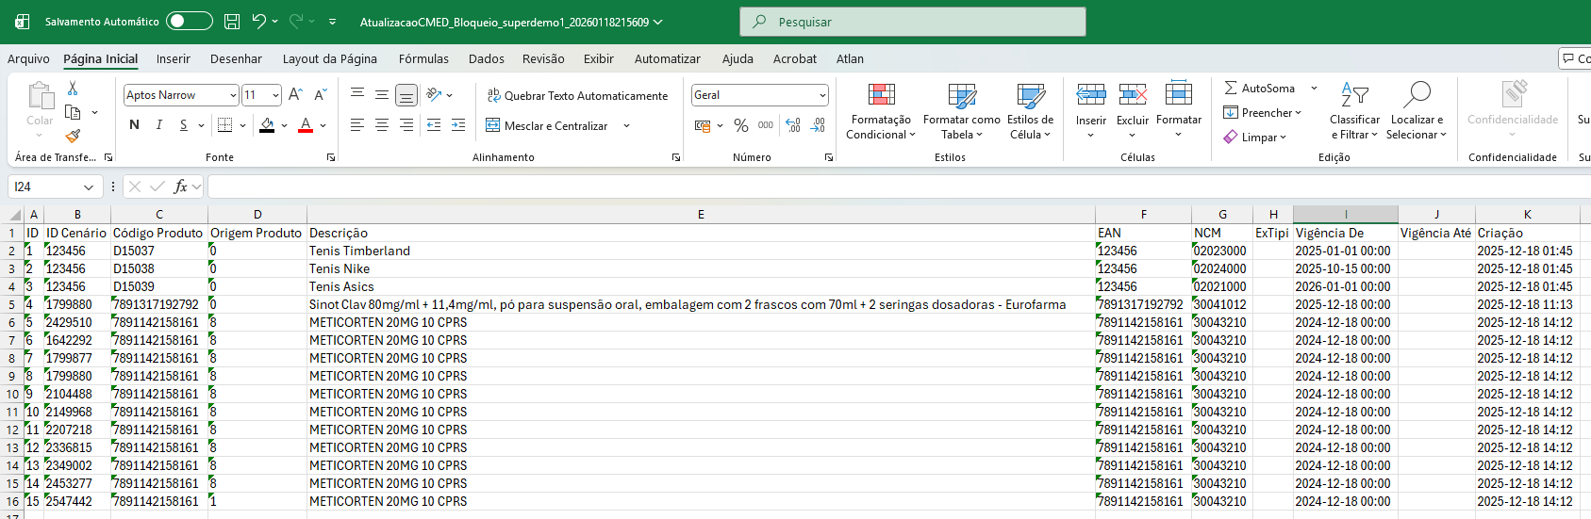Image resolution: width=1591 pixels, height=519 pixels.
Task: Toggle bottom vertical alignment
Action: pos(406,95)
